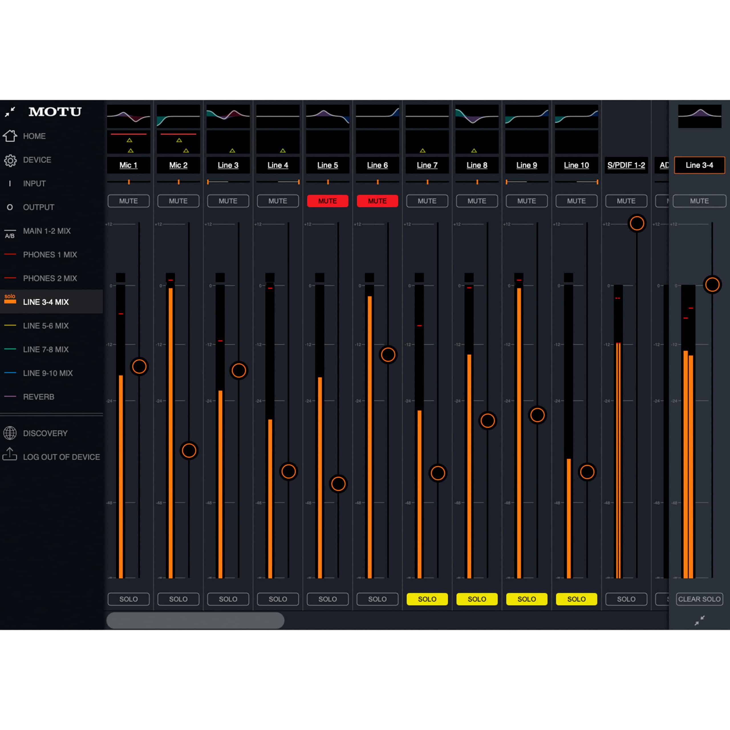Disable solo on Line 7
Image resolution: width=730 pixels, height=730 pixels.
(427, 599)
